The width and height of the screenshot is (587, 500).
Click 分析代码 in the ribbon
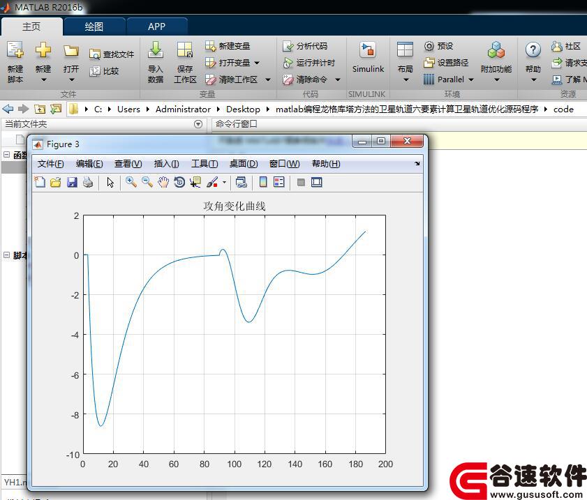point(305,46)
